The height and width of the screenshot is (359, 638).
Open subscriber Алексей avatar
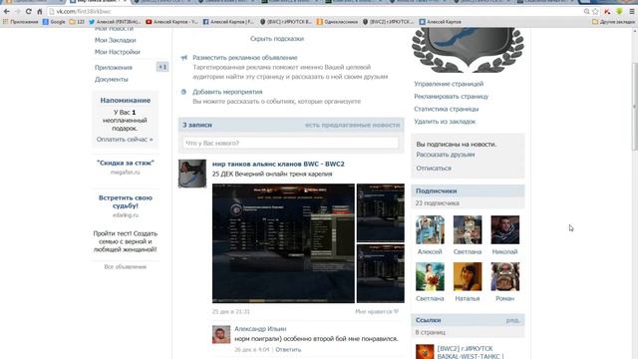430,230
